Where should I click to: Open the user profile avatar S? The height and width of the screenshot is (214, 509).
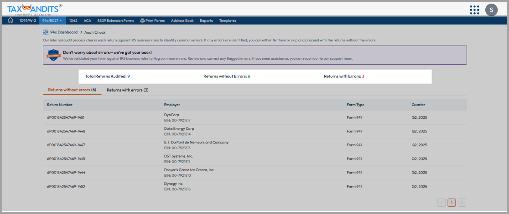pos(491,10)
